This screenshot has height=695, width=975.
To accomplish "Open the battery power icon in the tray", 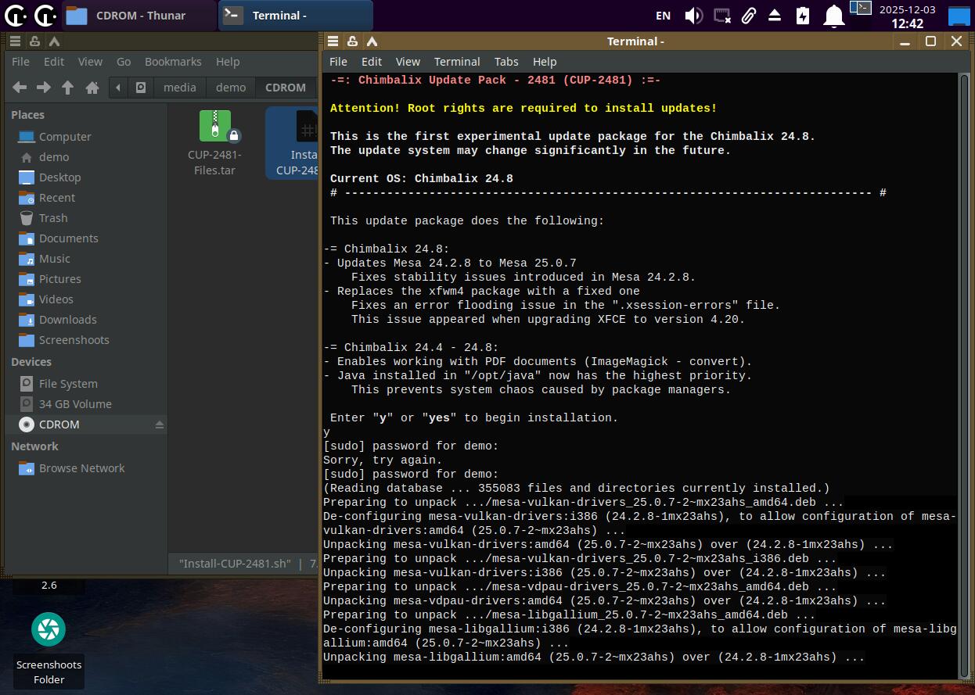I will [x=803, y=16].
